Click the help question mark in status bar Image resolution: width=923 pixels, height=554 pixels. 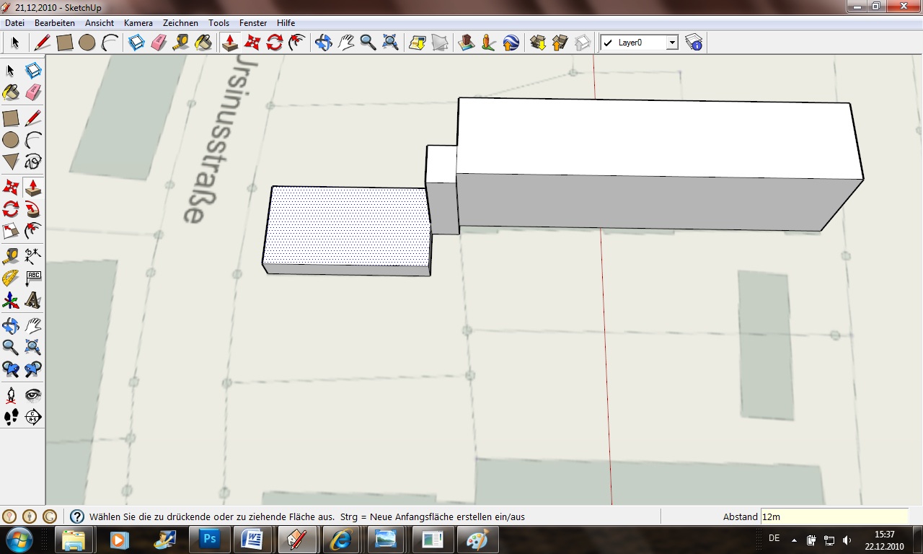(77, 516)
